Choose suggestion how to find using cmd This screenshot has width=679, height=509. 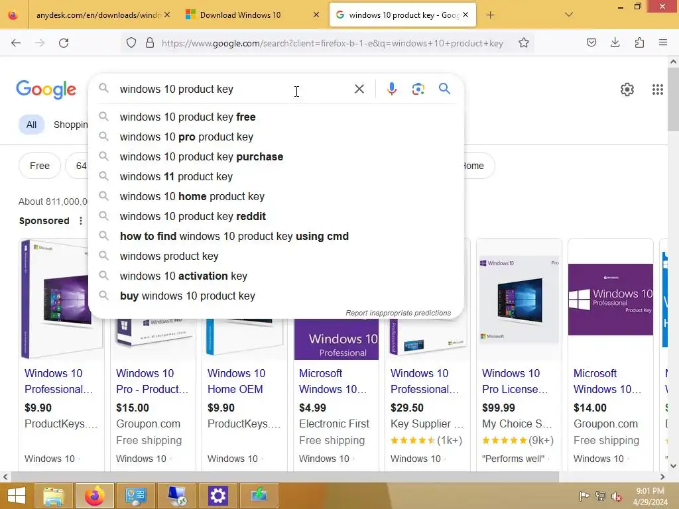tap(276, 237)
